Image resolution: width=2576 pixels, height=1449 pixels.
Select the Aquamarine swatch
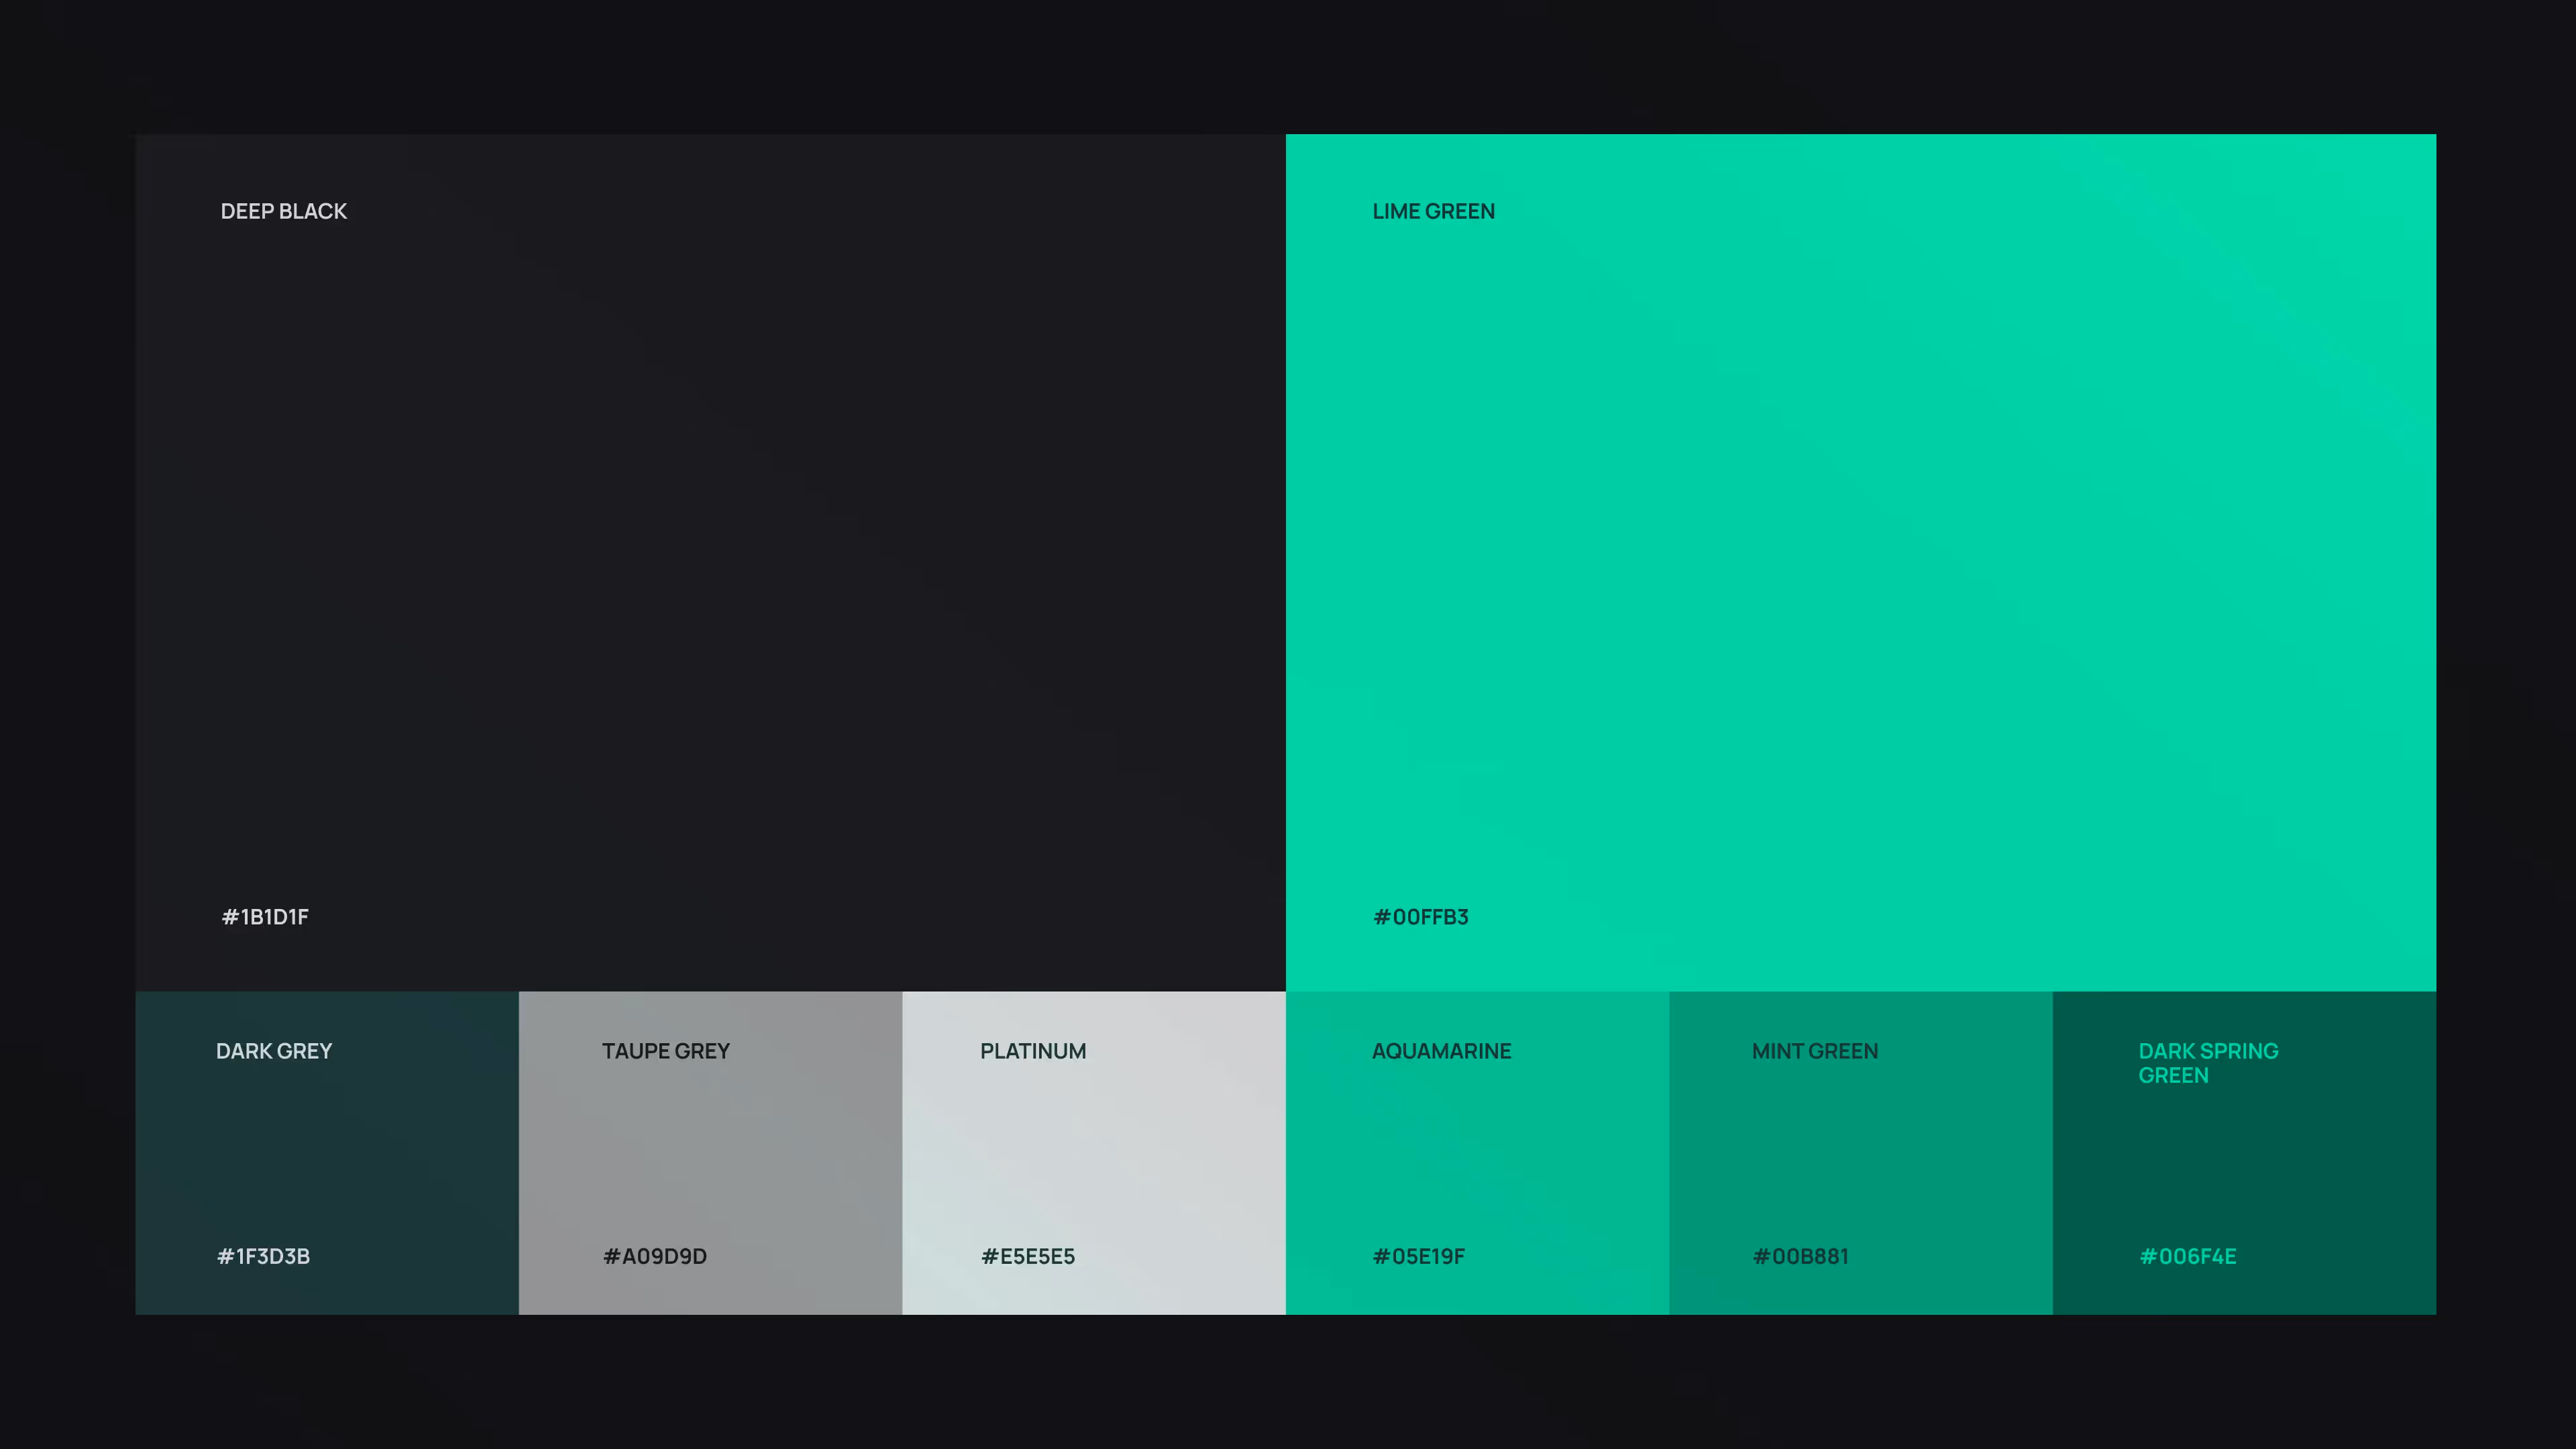click(1477, 1152)
